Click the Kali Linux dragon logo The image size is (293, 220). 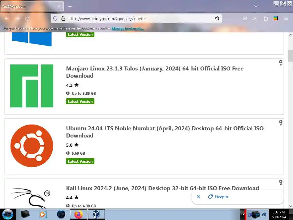coord(31,198)
